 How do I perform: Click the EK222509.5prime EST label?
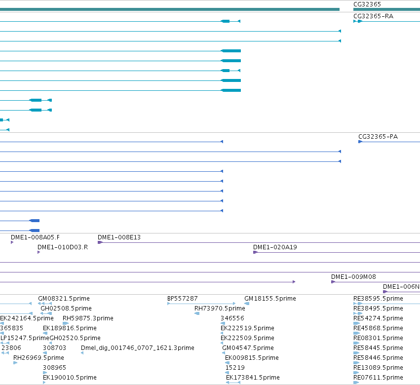247,338
